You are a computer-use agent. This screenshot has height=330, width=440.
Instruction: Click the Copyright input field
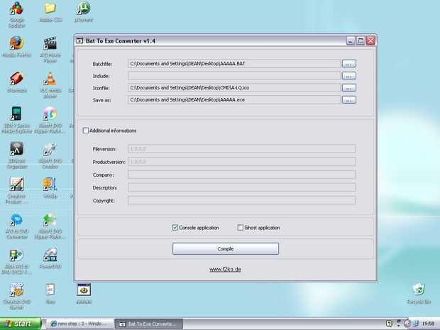[241, 200]
